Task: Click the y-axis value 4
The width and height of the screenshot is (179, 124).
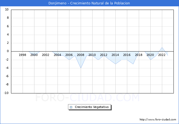Action: click(x=8, y=35)
